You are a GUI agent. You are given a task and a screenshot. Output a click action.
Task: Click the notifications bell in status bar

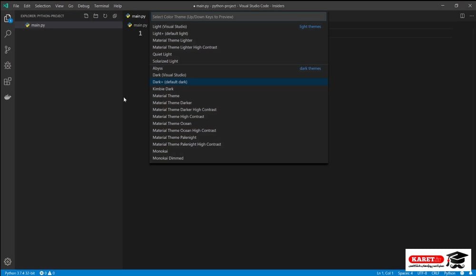click(x=471, y=273)
